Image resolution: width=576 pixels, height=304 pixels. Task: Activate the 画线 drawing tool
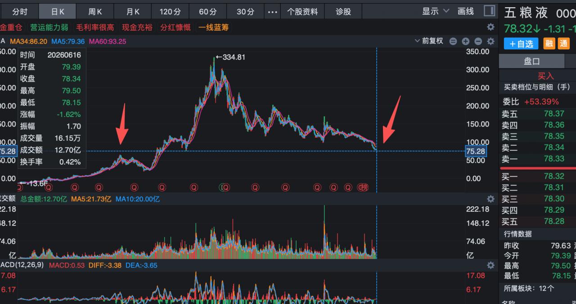[x=466, y=11]
